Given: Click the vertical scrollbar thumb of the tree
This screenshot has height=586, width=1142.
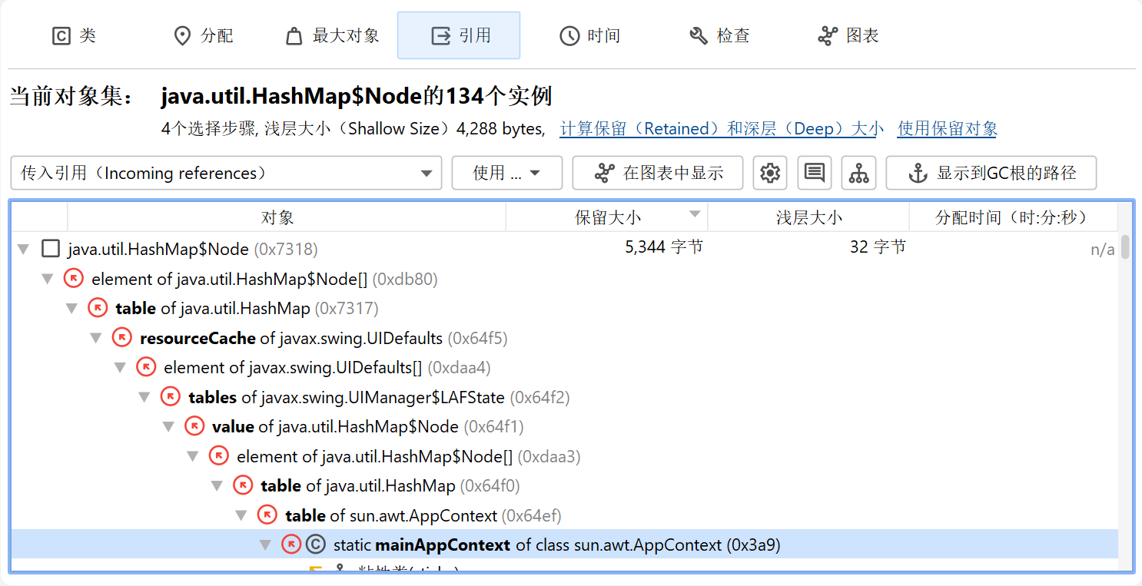Looking at the screenshot, I should pos(1125,247).
